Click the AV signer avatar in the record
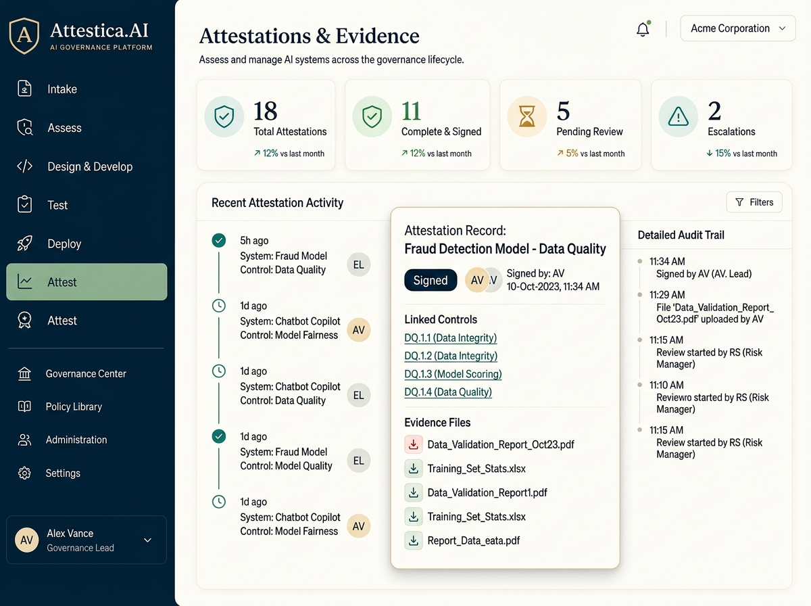The height and width of the screenshot is (606, 811). (x=478, y=280)
